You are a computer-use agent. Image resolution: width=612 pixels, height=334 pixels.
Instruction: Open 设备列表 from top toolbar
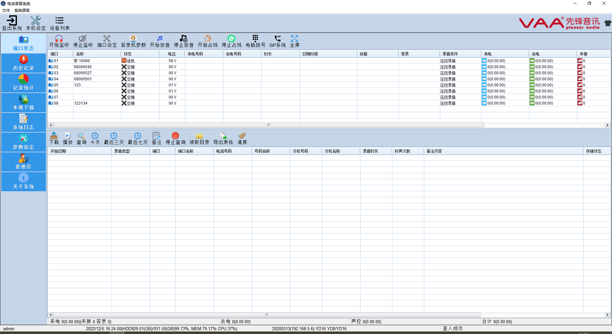pyautogui.click(x=60, y=23)
